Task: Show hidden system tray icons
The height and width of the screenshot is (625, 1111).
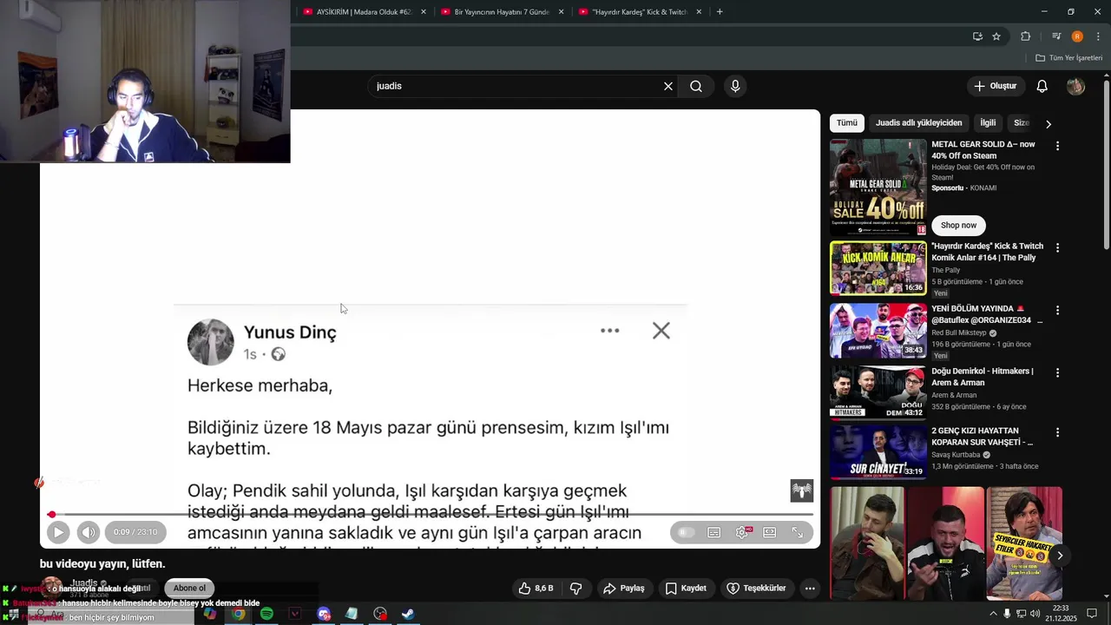Action: [993, 614]
